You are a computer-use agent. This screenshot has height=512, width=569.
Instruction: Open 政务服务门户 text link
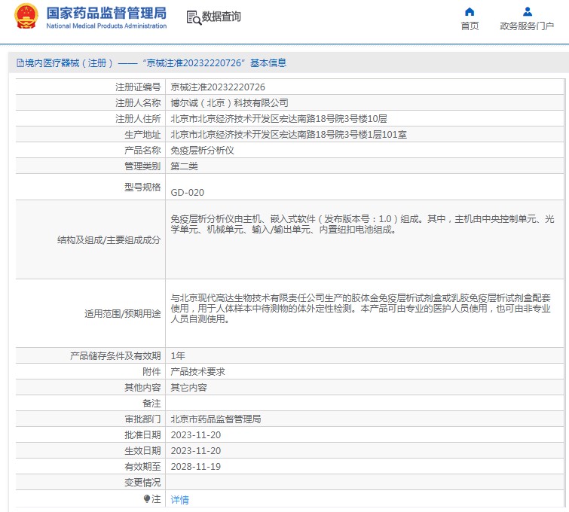527,26
